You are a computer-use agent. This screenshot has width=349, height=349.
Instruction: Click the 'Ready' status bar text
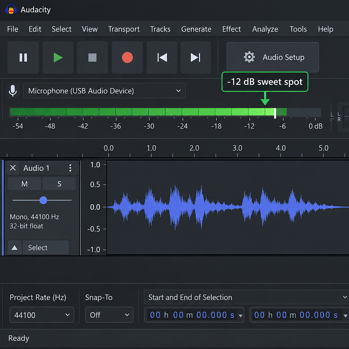click(x=19, y=338)
